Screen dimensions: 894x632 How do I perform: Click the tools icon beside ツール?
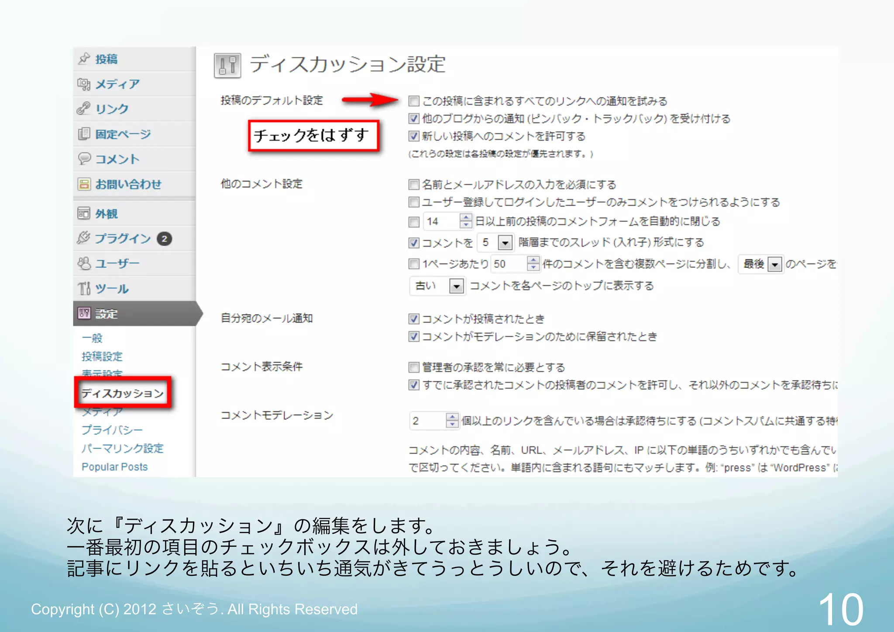click(84, 288)
